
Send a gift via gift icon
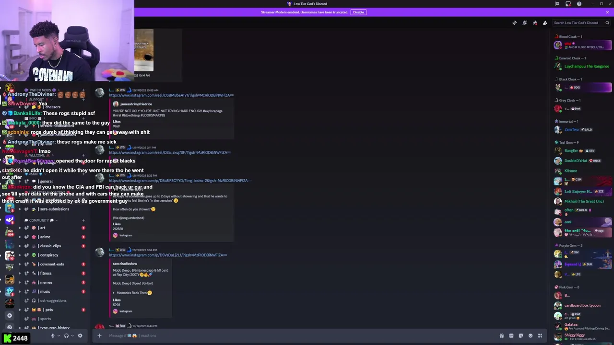click(x=502, y=335)
